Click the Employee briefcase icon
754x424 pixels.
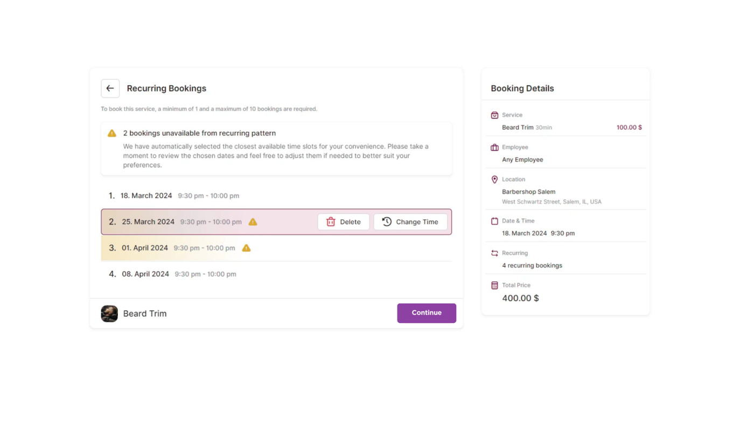click(x=494, y=147)
